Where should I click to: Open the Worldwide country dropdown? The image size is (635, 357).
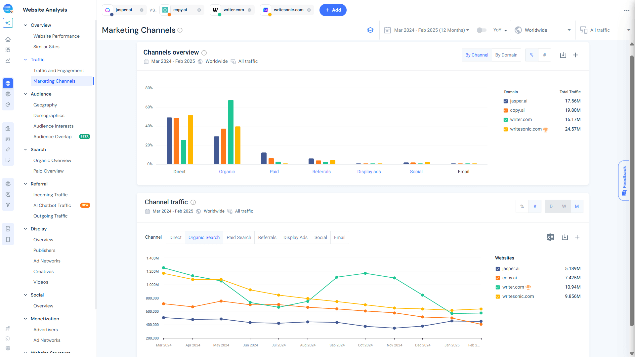tap(542, 30)
